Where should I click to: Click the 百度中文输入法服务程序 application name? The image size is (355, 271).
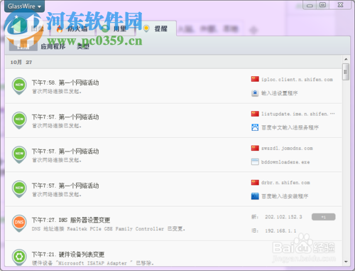tap(290, 127)
